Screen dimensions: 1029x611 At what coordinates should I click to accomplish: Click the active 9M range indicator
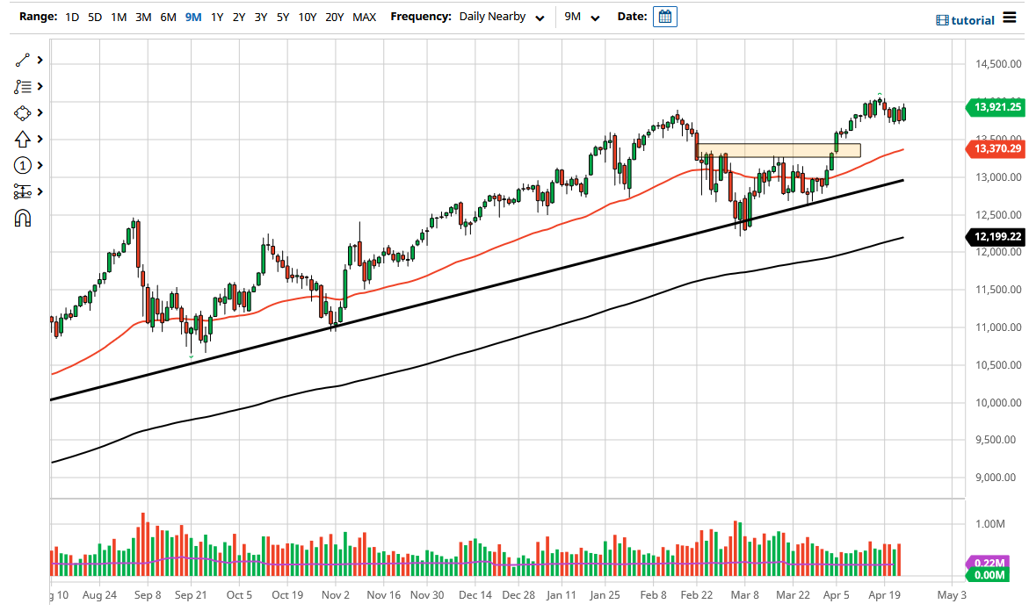click(192, 16)
